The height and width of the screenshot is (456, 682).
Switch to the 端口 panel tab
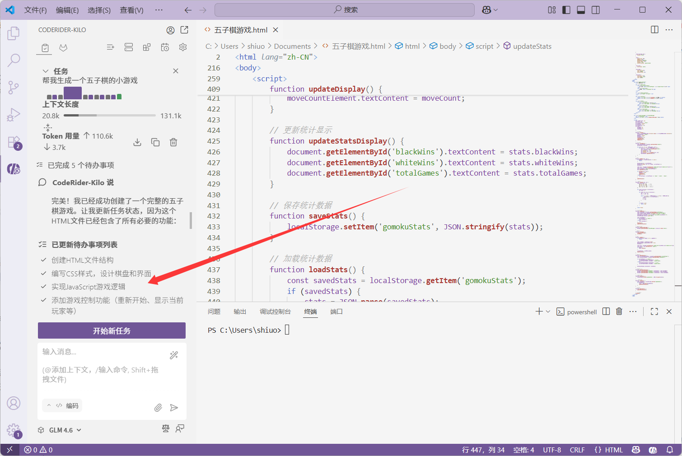336,312
